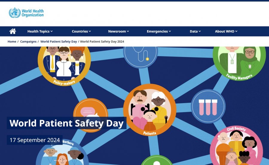
Task: Click the Patients circle illustration
Action: [x=150, y=110]
